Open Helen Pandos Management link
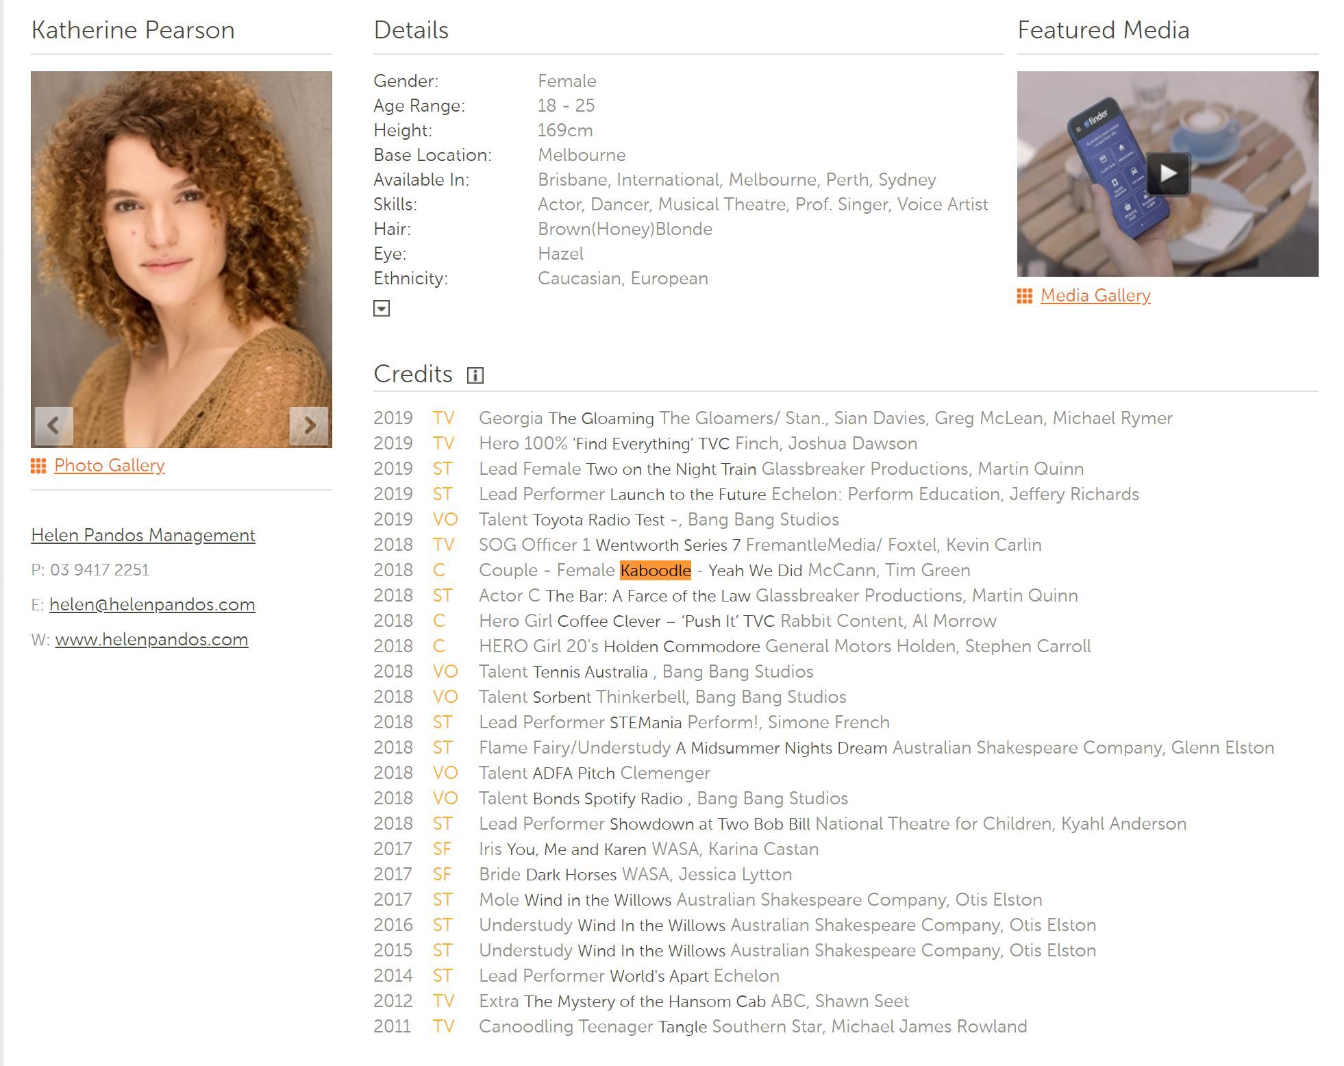 point(143,535)
